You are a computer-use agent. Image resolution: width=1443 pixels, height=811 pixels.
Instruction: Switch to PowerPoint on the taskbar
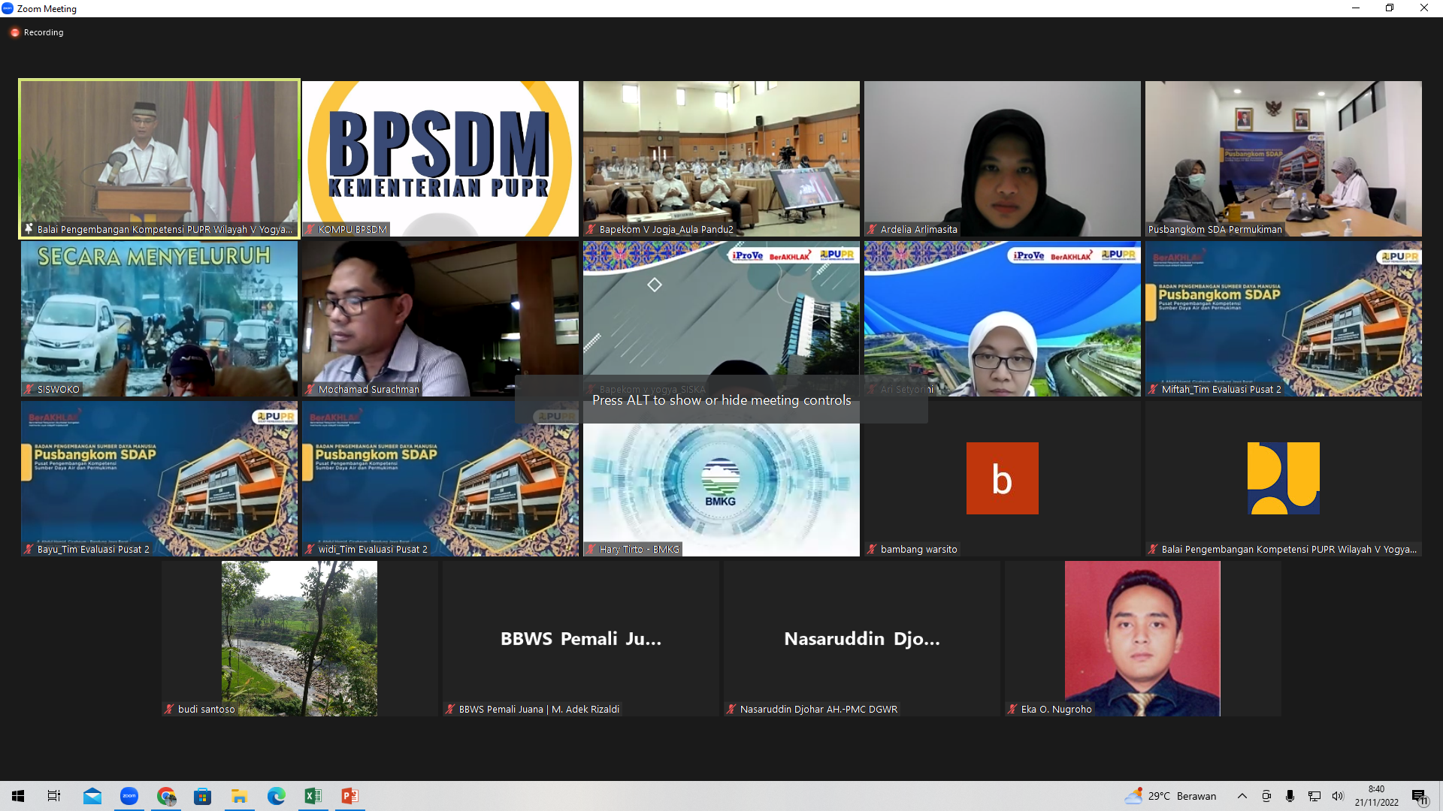tap(350, 796)
